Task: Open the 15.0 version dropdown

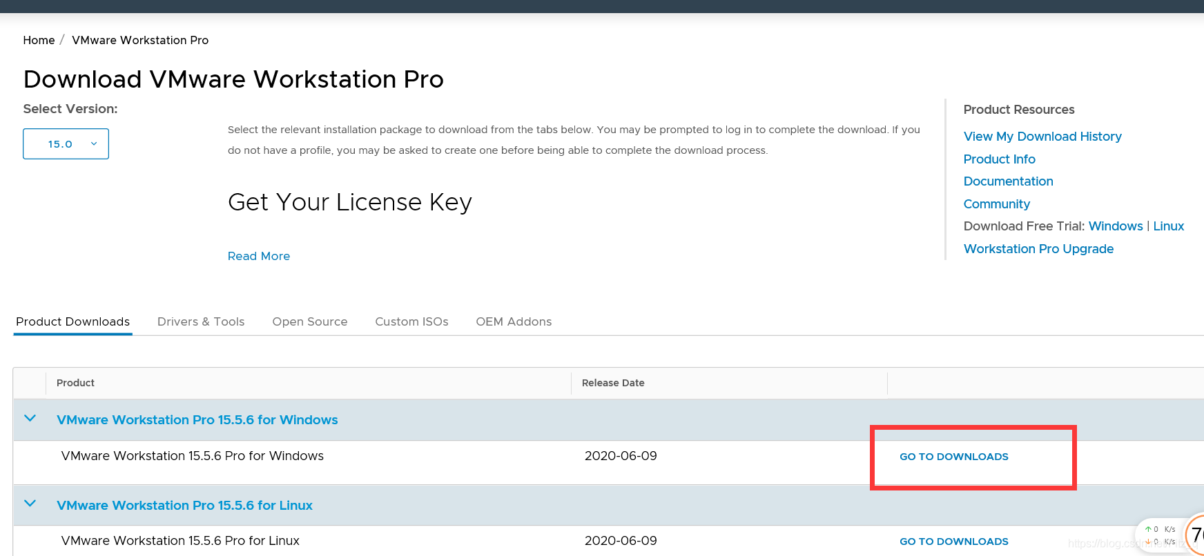Action: (66, 143)
